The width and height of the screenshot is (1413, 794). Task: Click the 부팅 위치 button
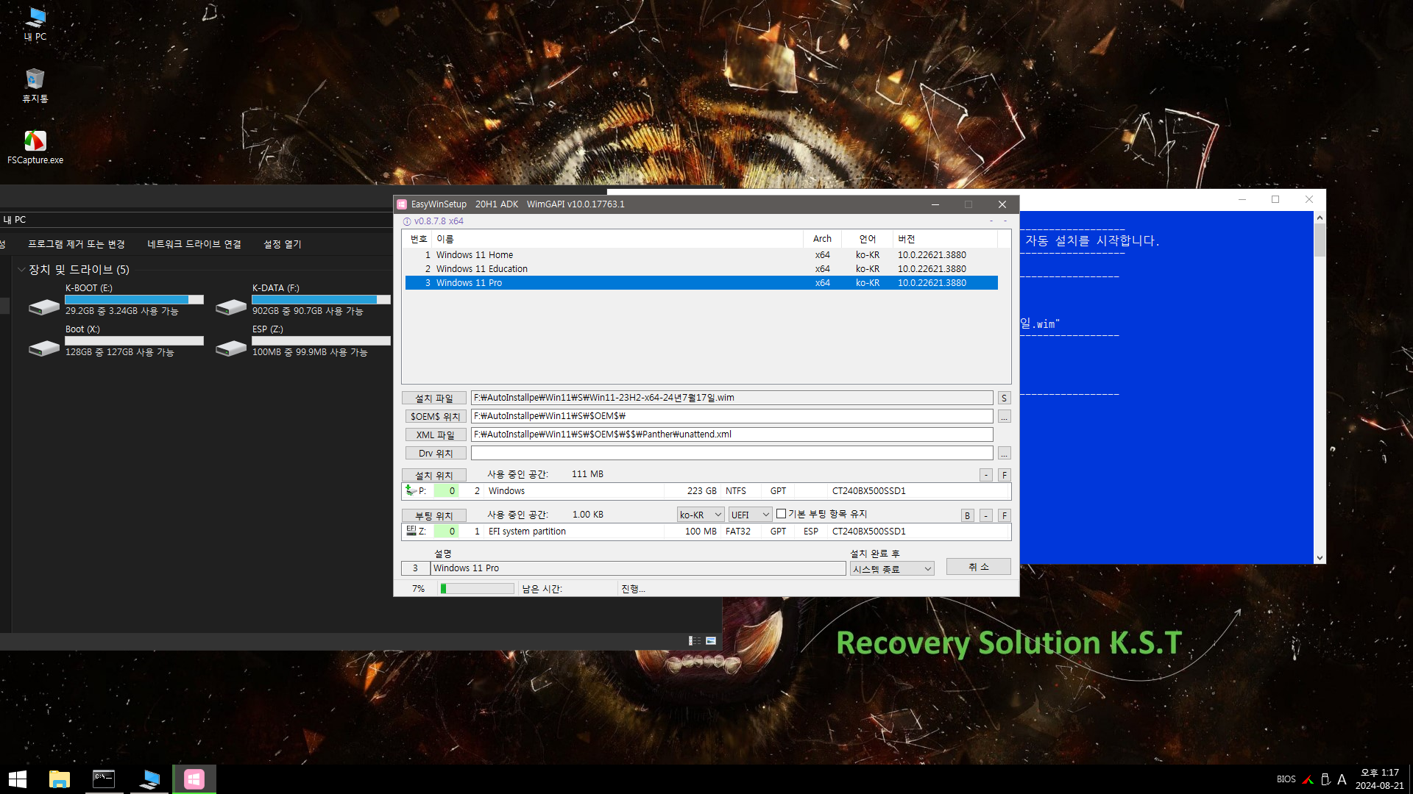[x=434, y=515]
